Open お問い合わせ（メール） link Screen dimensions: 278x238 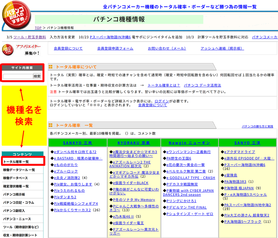pos(167,48)
